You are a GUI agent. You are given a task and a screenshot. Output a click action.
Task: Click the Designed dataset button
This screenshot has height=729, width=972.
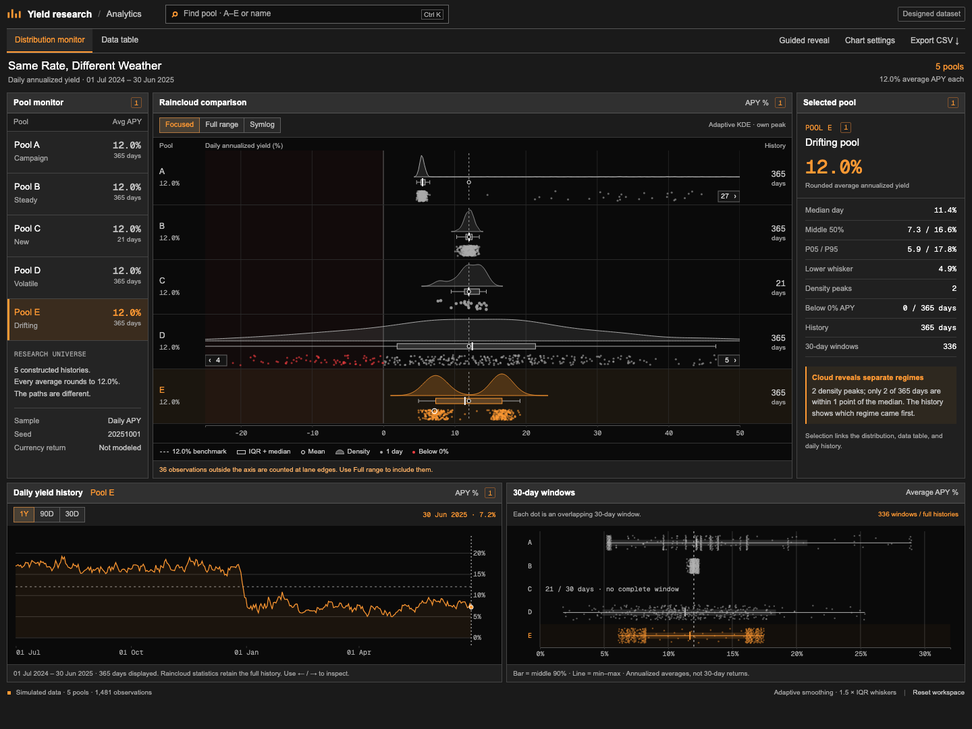coord(932,14)
